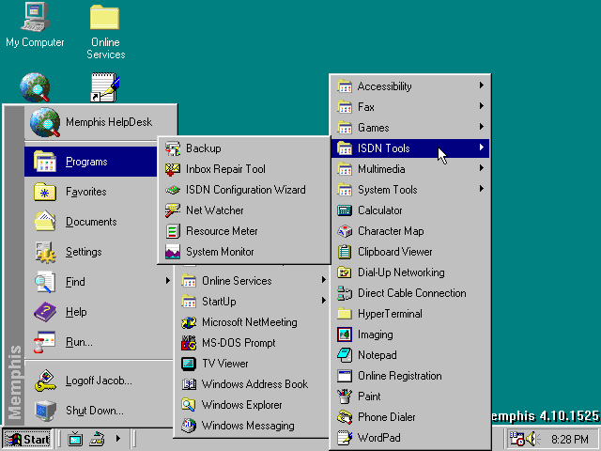
Task: Click the TV Viewer Quick Launch icon
Action: click(x=75, y=439)
